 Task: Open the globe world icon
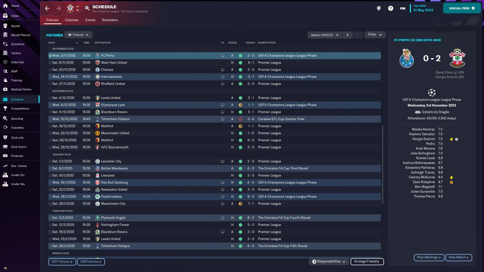tap(379, 8)
